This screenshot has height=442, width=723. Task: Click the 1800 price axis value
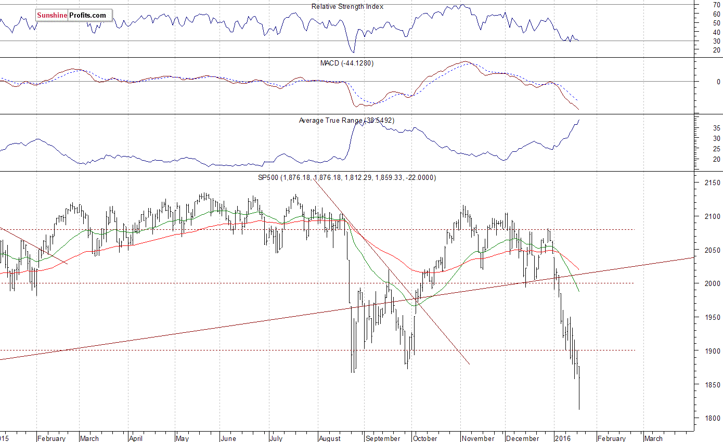712,418
